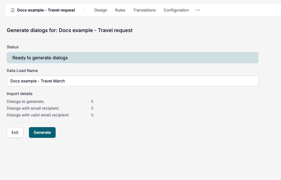The image size is (281, 180).
Task: Click the 'Dialogs with valid email recipient:' label
Action: click(38, 115)
